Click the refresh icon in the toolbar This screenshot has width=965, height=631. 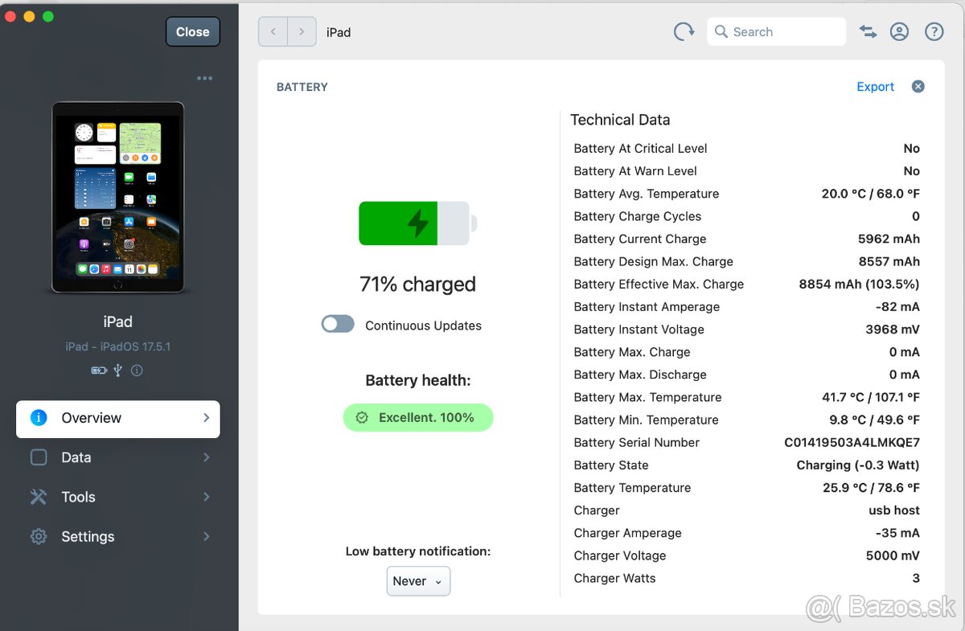pos(684,32)
